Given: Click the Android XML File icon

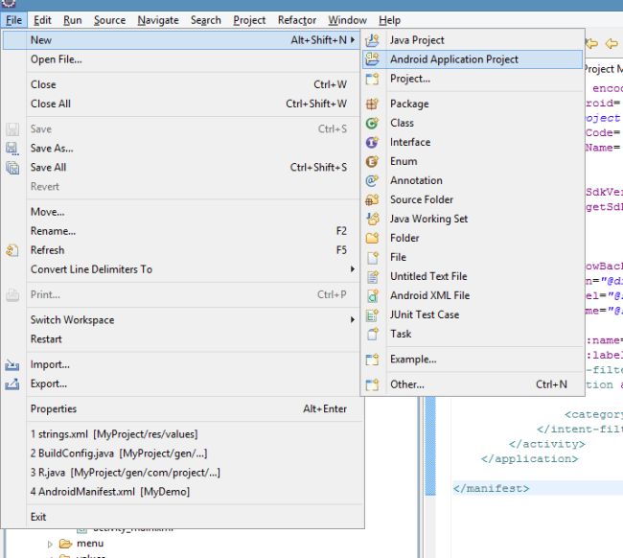Looking at the screenshot, I should 372,295.
